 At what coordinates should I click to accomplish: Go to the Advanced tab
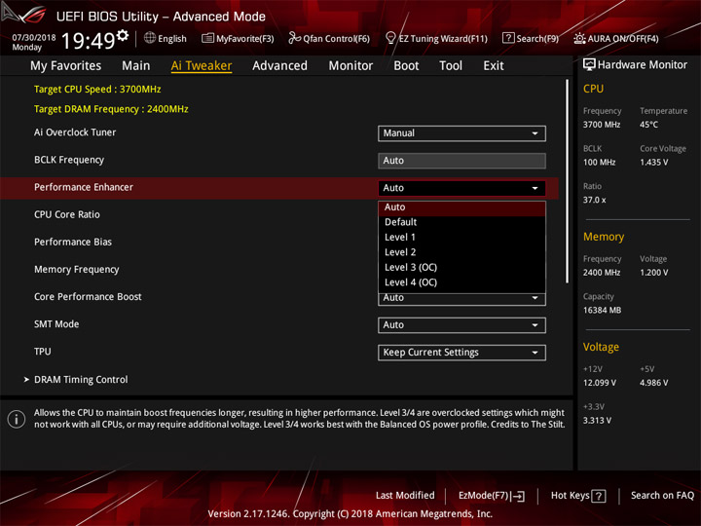[279, 66]
